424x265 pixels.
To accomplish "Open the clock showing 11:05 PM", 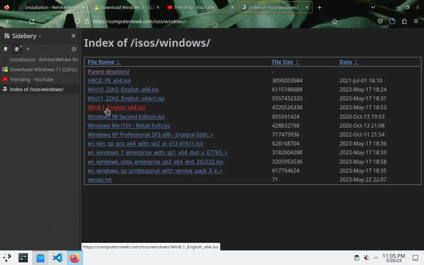I will pos(394,258).
